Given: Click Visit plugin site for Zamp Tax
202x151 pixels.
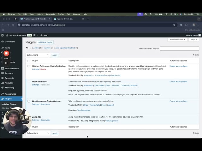Looking at the screenshot, I should [112, 121].
